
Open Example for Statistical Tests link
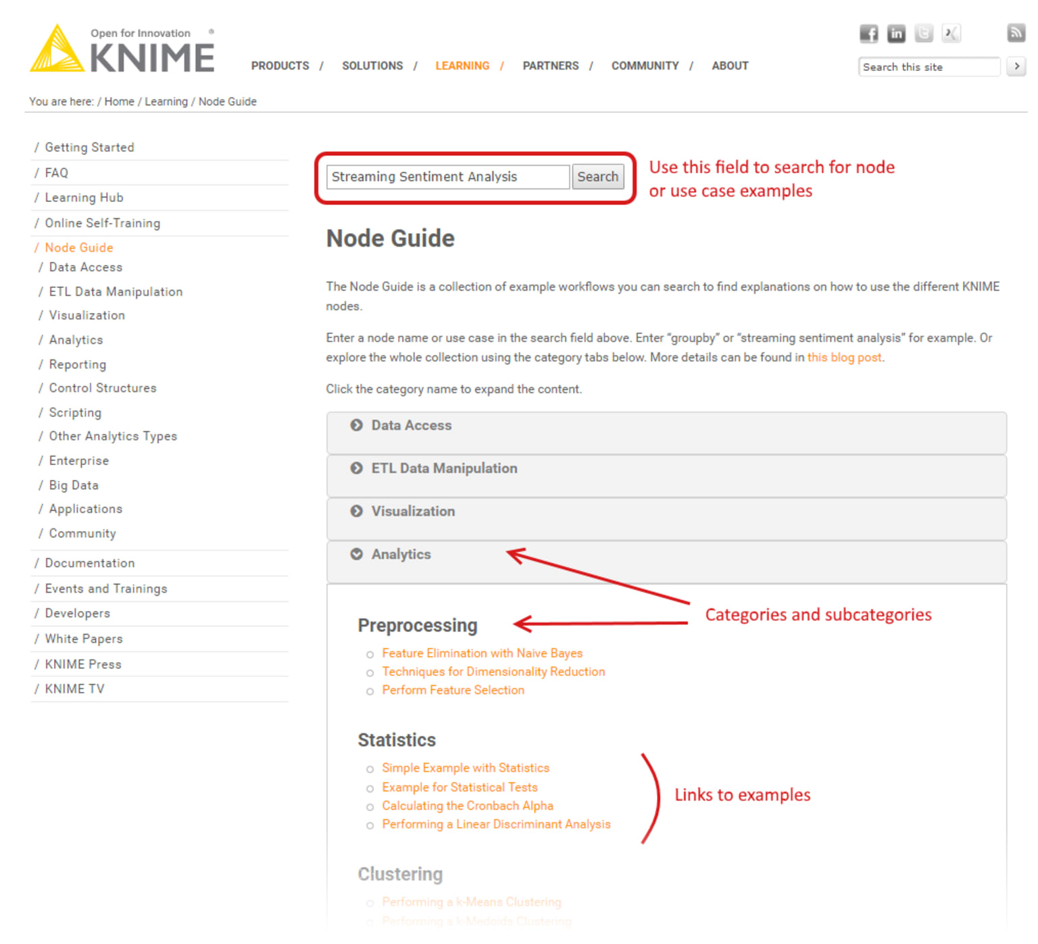click(460, 788)
